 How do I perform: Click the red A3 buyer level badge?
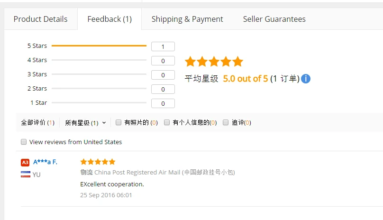coord(25,162)
